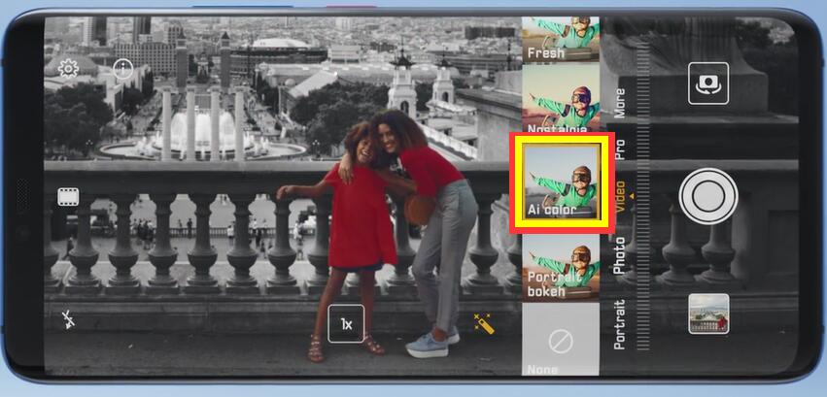Tap the info circle icon
827x397 pixels.
click(123, 68)
